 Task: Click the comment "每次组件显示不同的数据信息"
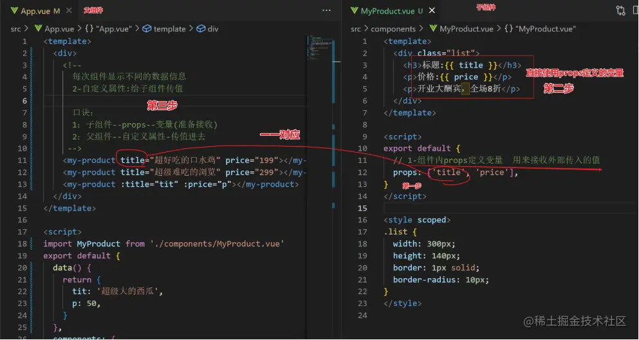pyautogui.click(x=129, y=77)
